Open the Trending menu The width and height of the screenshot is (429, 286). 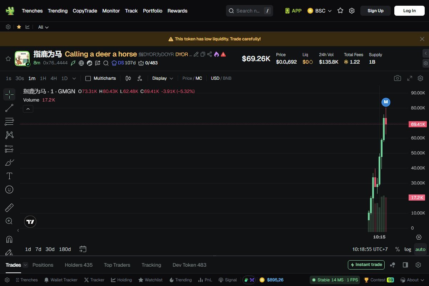[58, 11]
